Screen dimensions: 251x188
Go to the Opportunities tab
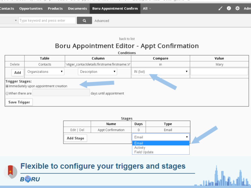point(31,8)
